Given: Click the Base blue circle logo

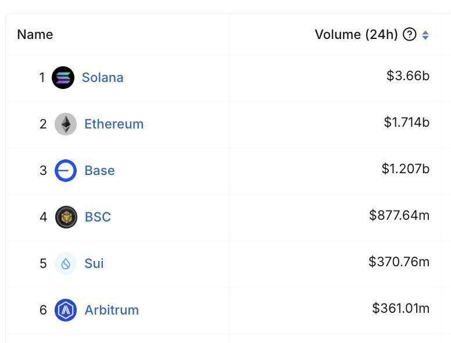Looking at the screenshot, I should click(66, 171).
